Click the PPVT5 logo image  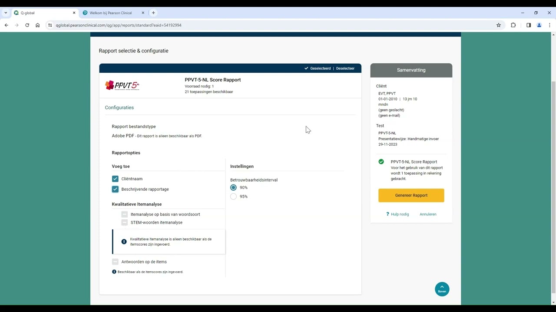click(122, 85)
